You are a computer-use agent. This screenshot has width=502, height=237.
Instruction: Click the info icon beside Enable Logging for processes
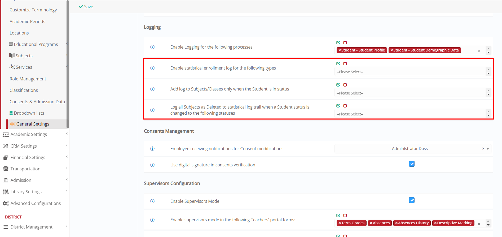[152, 47]
